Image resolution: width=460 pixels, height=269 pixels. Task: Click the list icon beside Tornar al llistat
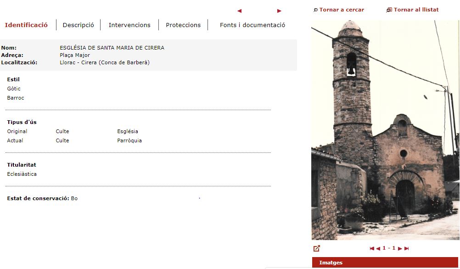coord(389,10)
